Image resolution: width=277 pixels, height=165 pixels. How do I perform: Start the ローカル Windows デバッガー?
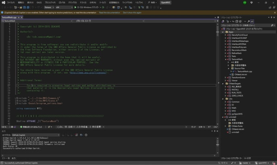[87, 7]
